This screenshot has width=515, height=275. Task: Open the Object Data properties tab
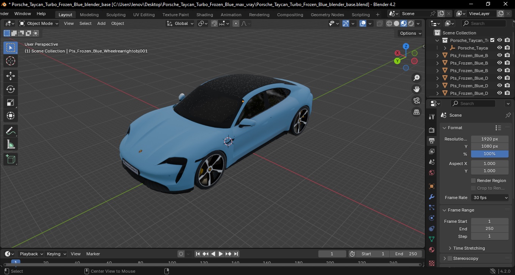click(431, 239)
